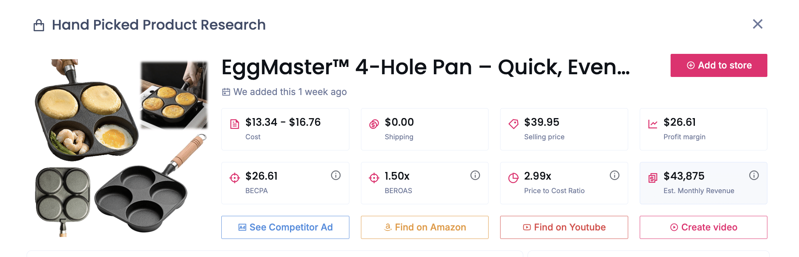Open Price to Cost Ratio info tooltip
799x257 pixels.
(615, 175)
